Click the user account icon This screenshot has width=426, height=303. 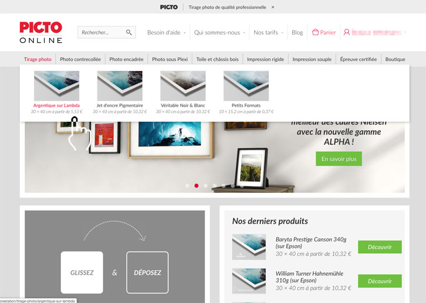[x=347, y=32]
